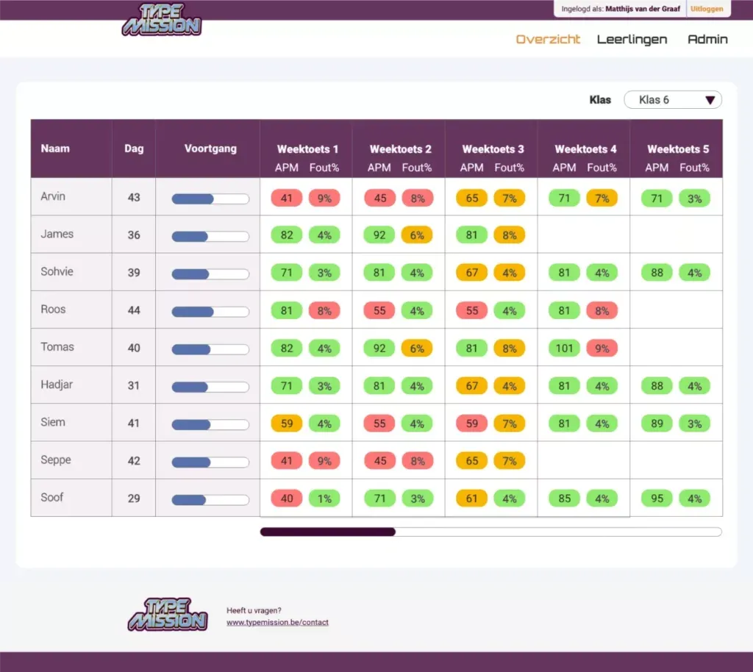This screenshot has width=753, height=672.
Task: Open the Overzicht tab
Action: click(548, 40)
